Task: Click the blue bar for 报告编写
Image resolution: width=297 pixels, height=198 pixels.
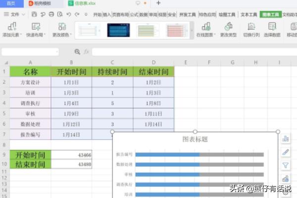Action: point(167,154)
